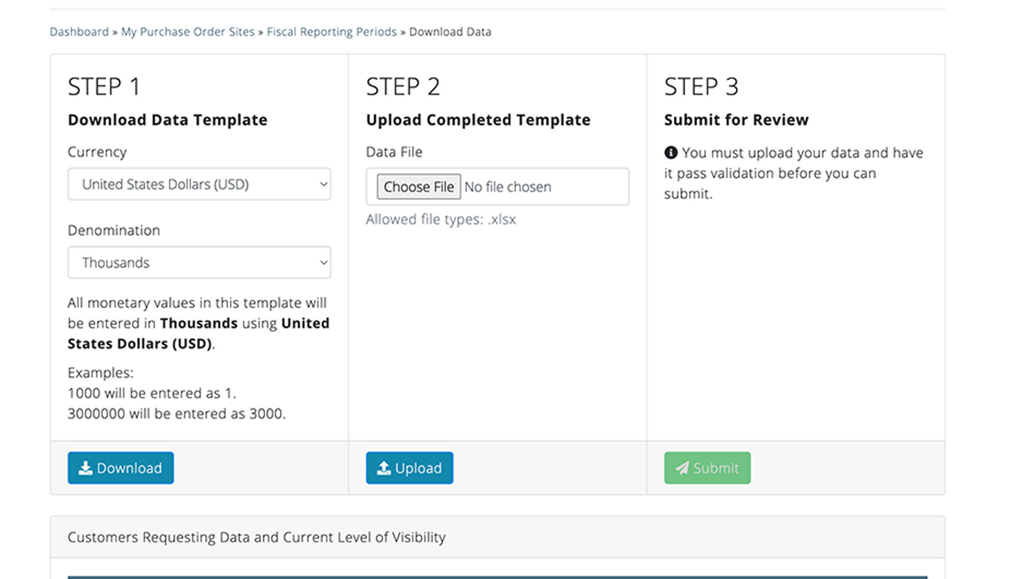The width and height of the screenshot is (1029, 579).
Task: Click the Data File field label
Action: pos(394,152)
